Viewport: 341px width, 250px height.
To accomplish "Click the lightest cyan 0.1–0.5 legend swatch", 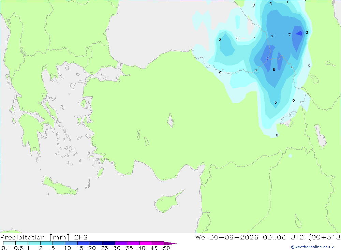I will point(9,243).
